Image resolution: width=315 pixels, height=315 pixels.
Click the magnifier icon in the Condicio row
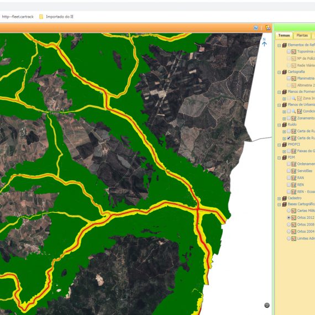tap(293, 111)
